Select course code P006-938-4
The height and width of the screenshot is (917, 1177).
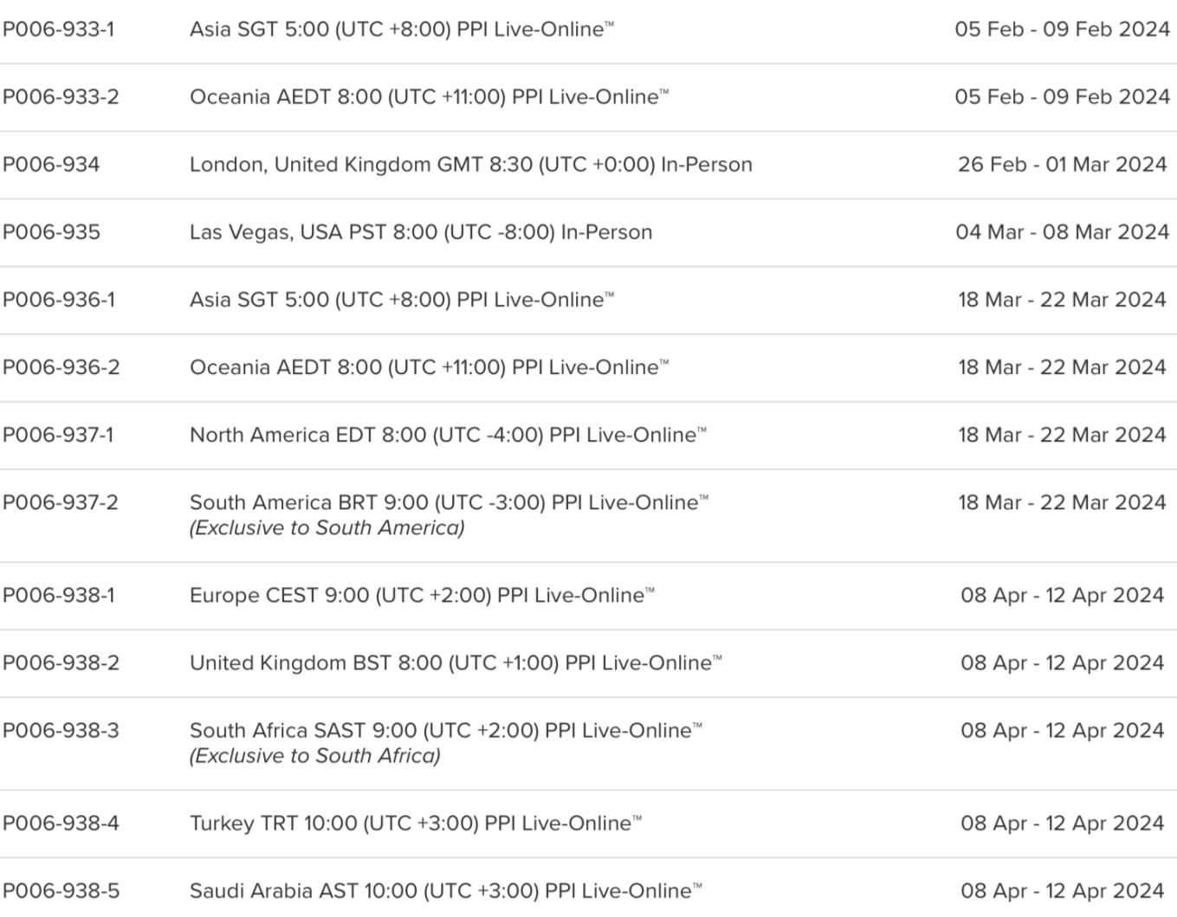(61, 823)
